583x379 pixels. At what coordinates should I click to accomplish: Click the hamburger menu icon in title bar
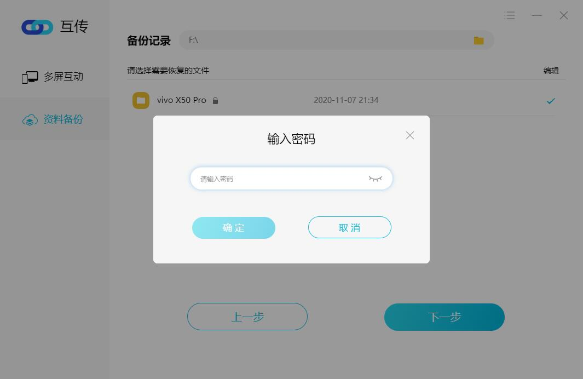(x=510, y=15)
